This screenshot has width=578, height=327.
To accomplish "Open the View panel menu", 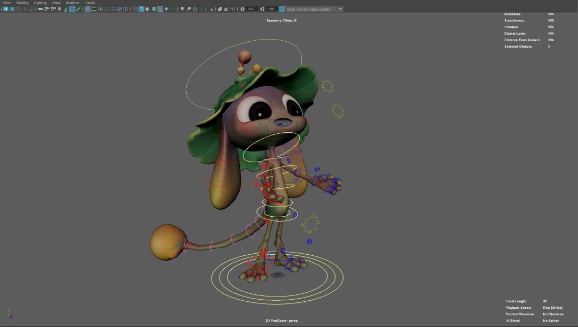I will (6, 3).
